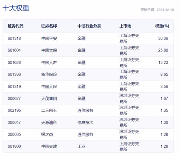The width and height of the screenshot is (181, 156).
Task: Select security code 300085
Action: [x=14, y=134]
